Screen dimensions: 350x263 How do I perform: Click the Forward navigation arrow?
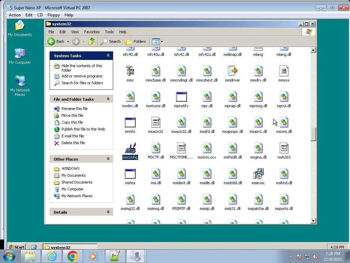tap(76, 41)
